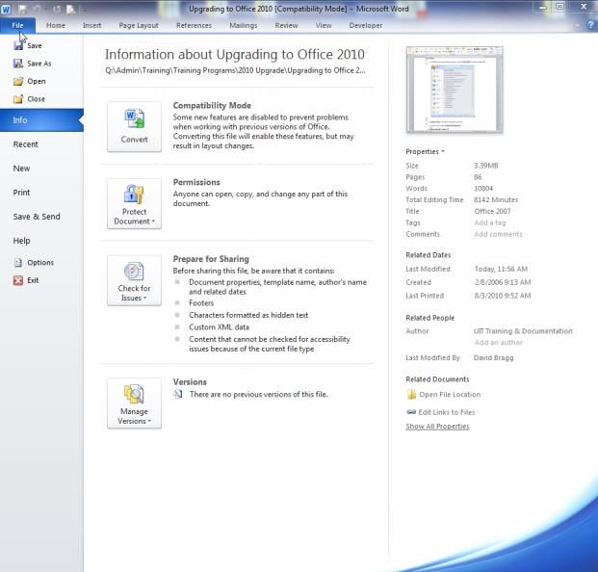This screenshot has height=572, width=598.
Task: Click the Protect Document padlock icon
Action: pos(134,194)
